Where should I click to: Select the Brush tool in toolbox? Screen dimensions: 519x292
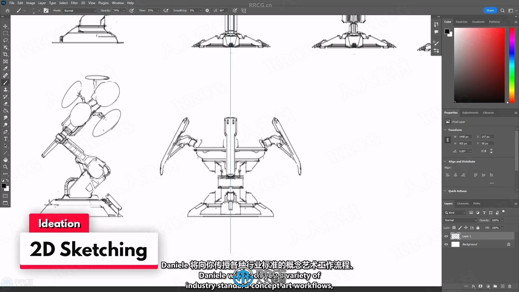click(5, 82)
